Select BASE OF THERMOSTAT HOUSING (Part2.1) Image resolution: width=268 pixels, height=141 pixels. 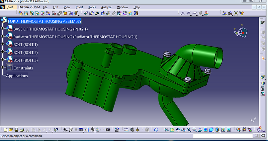[x=50, y=29]
